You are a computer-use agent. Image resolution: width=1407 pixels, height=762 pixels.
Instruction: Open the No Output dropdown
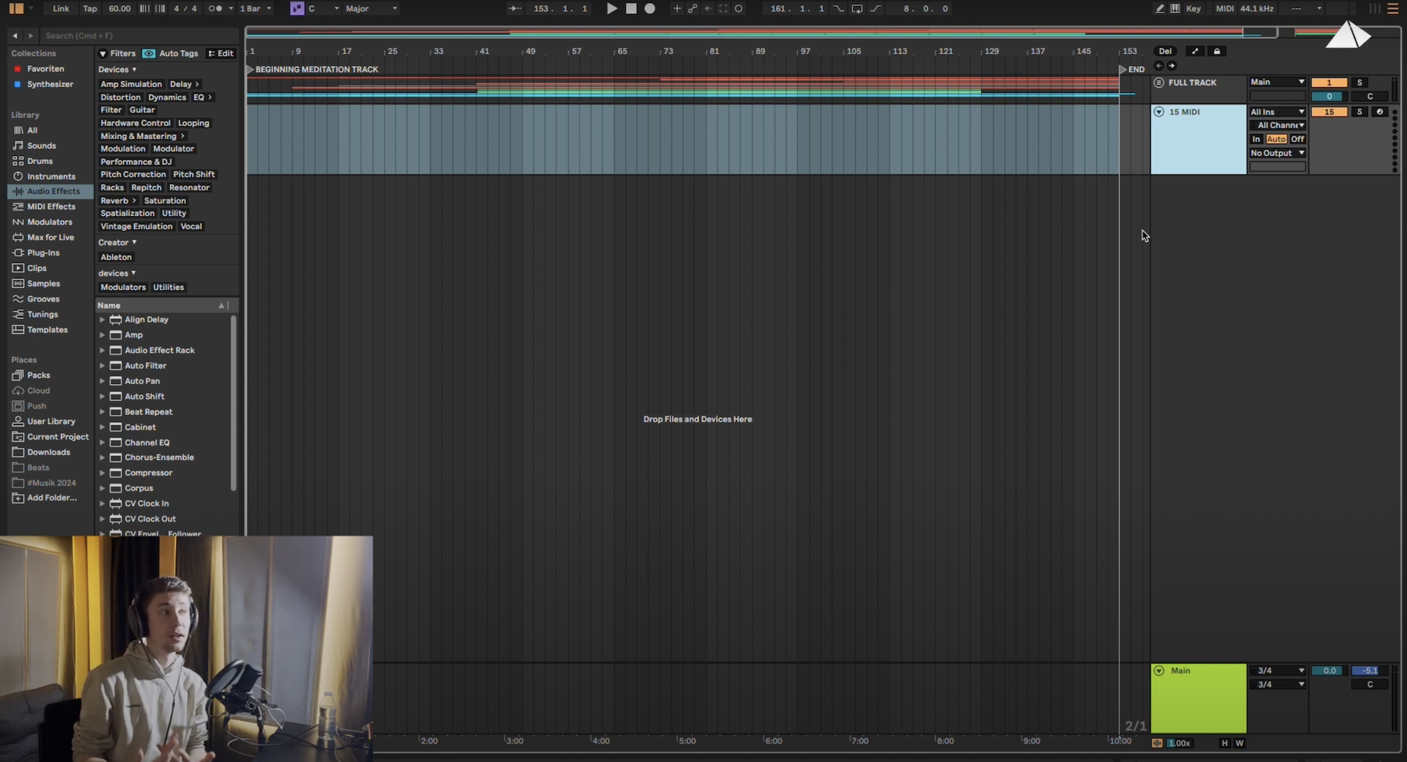coord(1277,153)
